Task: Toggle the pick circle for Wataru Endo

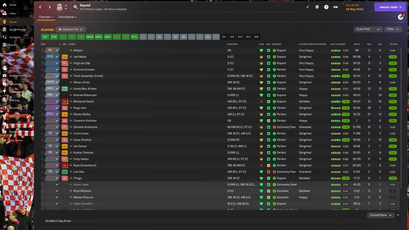Action: point(42,82)
